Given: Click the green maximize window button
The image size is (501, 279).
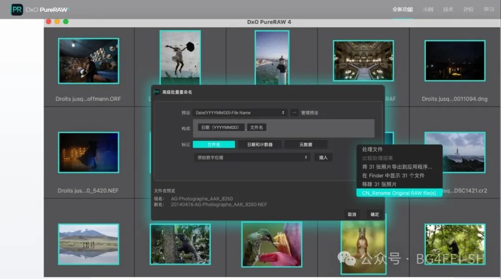Looking at the screenshot, I should pos(66,22).
